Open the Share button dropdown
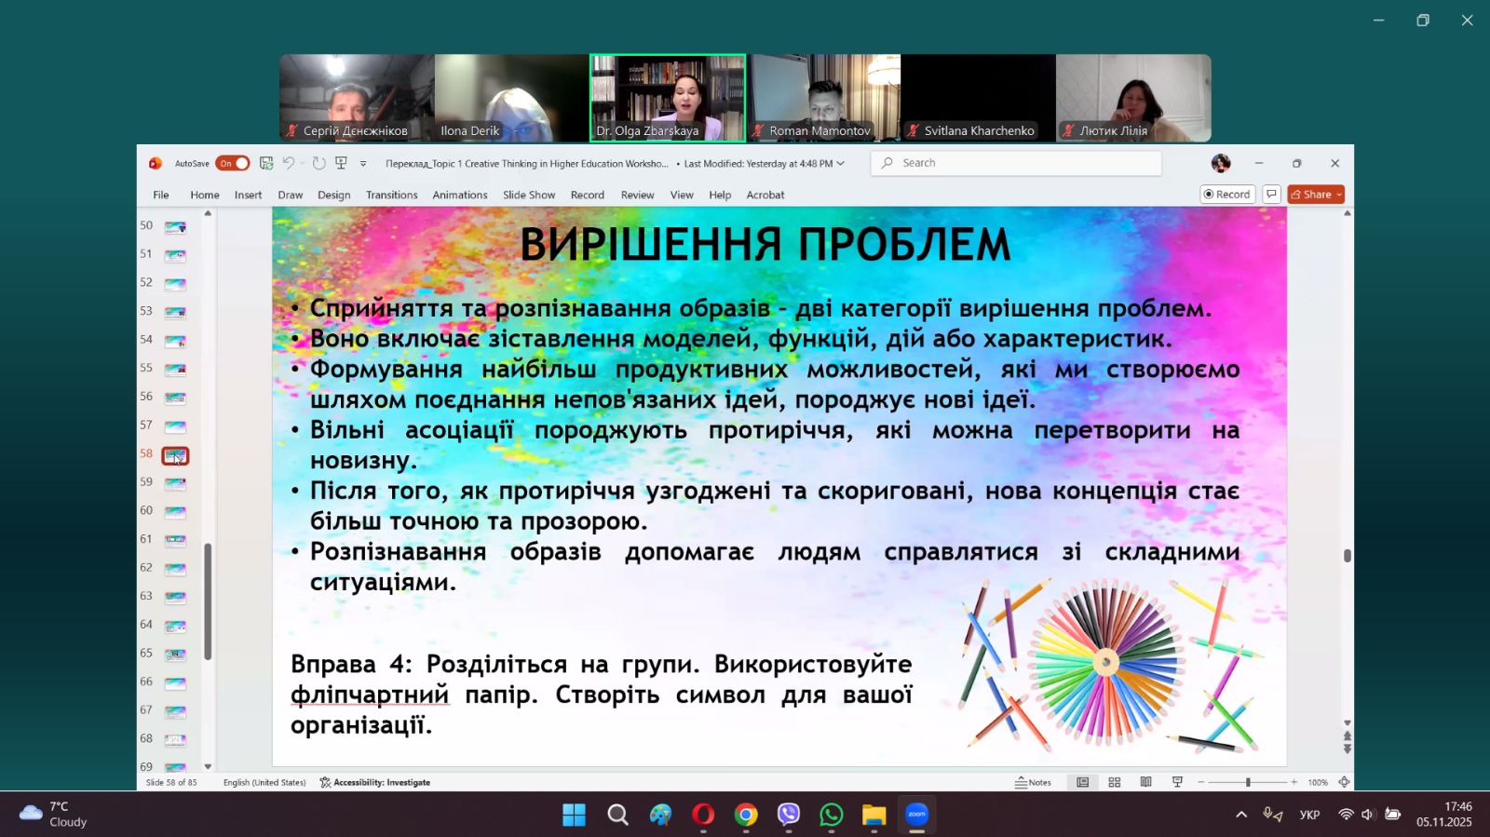This screenshot has width=1490, height=837. tap(1339, 194)
